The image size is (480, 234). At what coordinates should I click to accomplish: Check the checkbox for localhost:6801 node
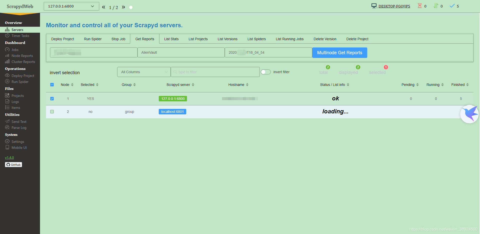[x=52, y=112]
